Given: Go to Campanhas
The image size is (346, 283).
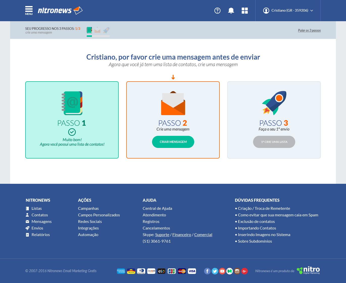Looking at the screenshot, I should click(88, 209).
